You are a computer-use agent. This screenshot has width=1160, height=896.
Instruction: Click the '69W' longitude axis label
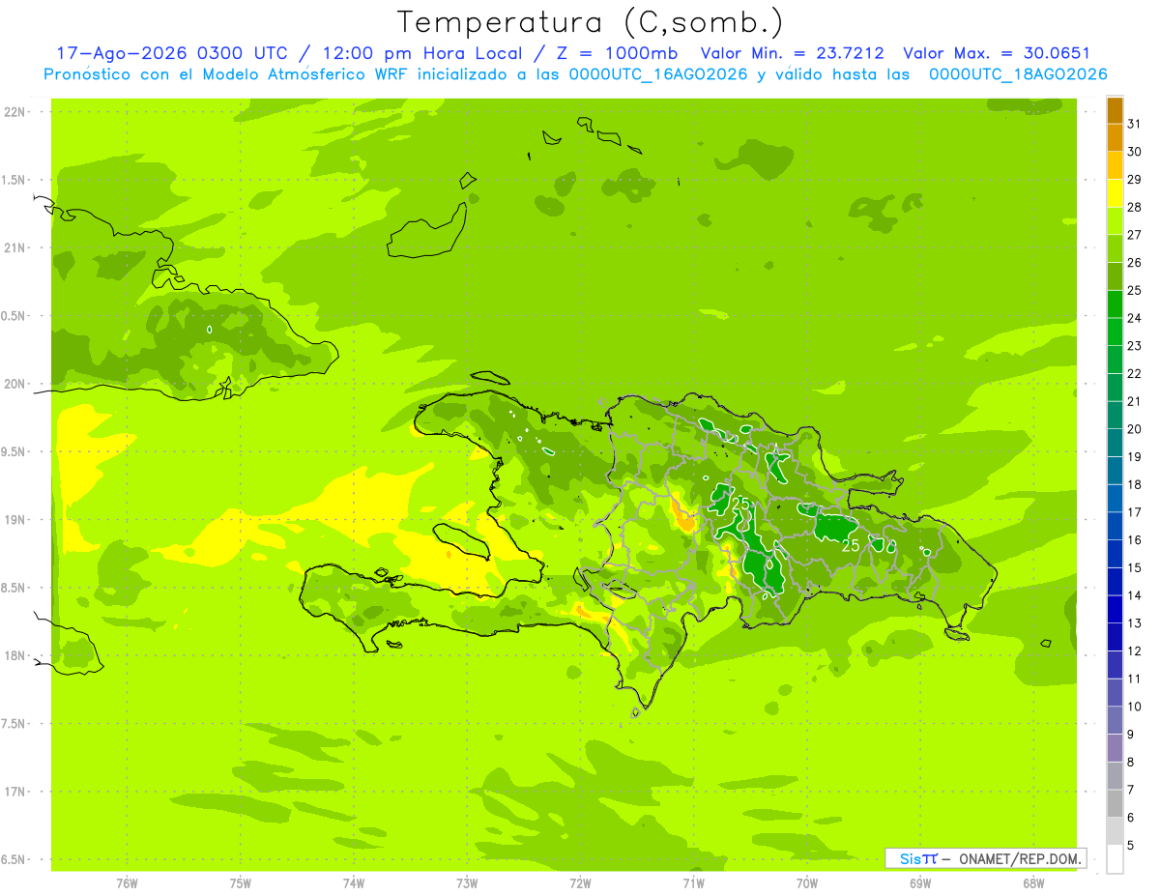tap(920, 883)
